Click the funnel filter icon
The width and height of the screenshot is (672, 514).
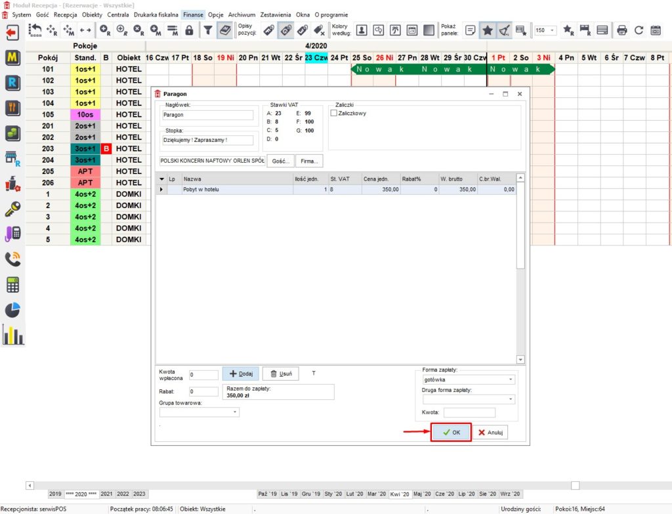207,30
